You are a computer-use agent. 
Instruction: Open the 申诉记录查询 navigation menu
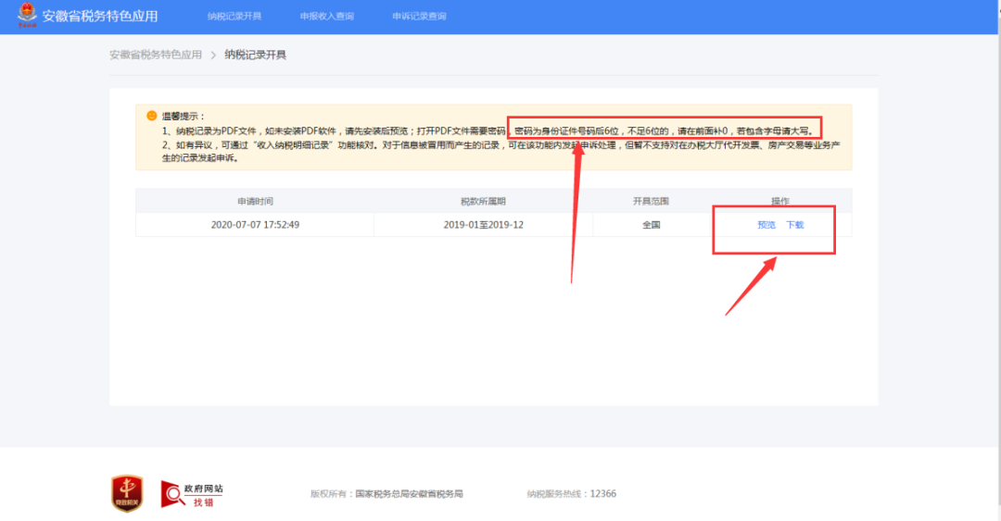419,16
